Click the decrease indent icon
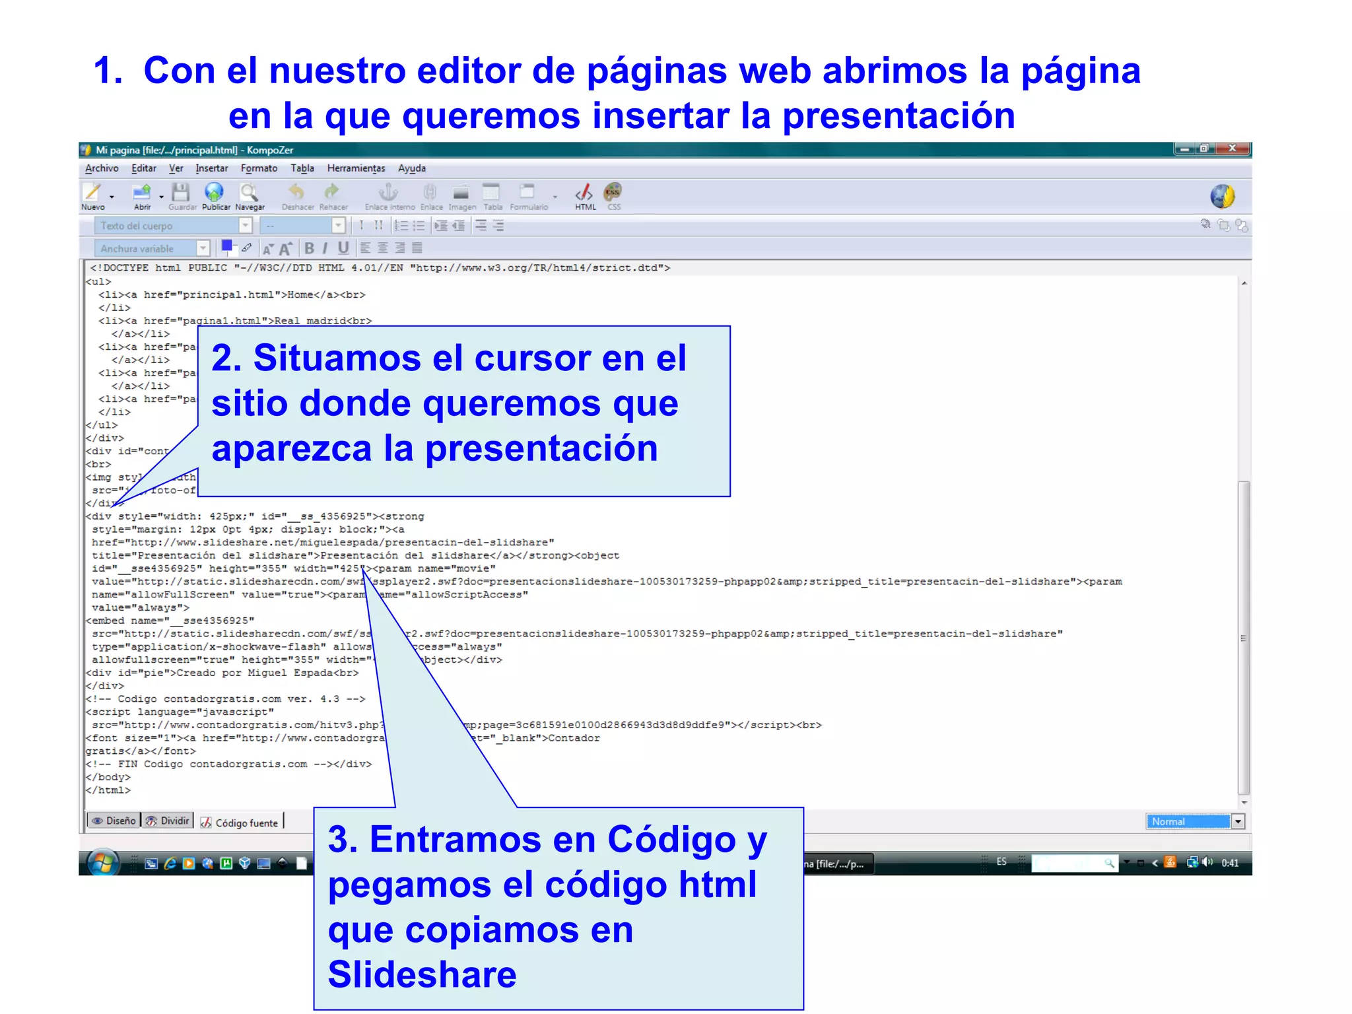 458,226
